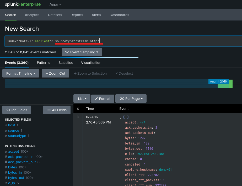Switch to the Statistics tab
This screenshot has height=186, width=242.
pyautogui.click(x=66, y=63)
